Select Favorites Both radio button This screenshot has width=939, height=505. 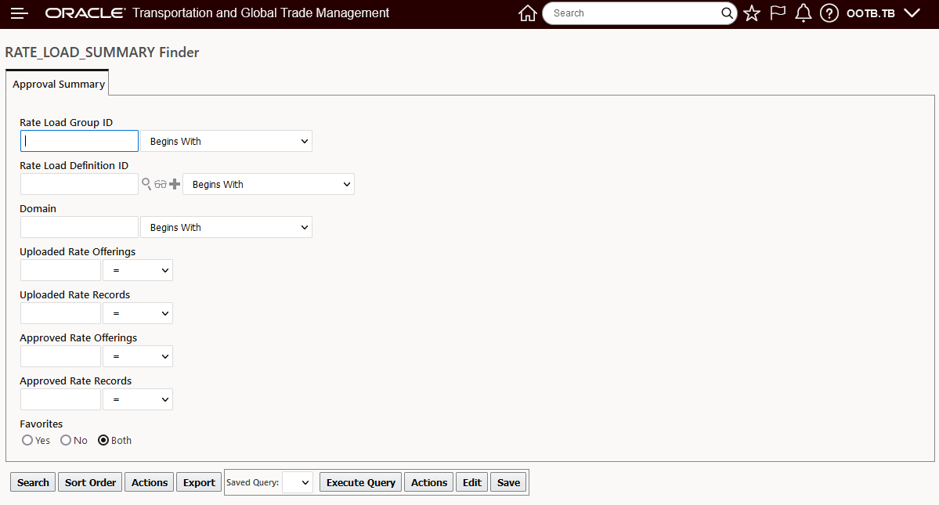pos(103,440)
